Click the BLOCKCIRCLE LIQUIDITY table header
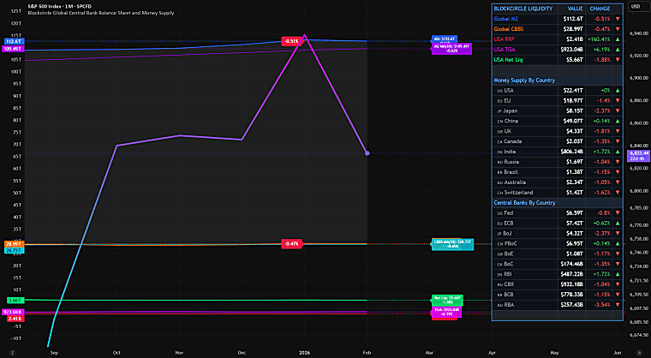The width and height of the screenshot is (651, 358). tap(523, 9)
